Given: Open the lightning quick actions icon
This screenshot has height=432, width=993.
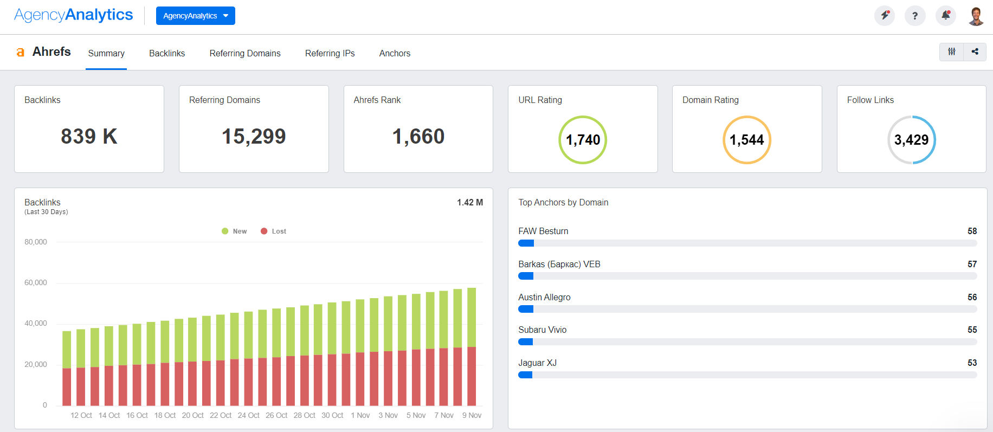Looking at the screenshot, I should (x=885, y=16).
